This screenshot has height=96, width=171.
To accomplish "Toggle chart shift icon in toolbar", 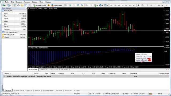I will pos(91,5).
